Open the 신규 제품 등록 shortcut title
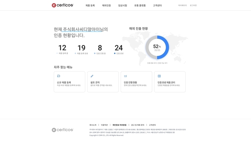The height and width of the screenshot is (141, 251). tap(64, 82)
